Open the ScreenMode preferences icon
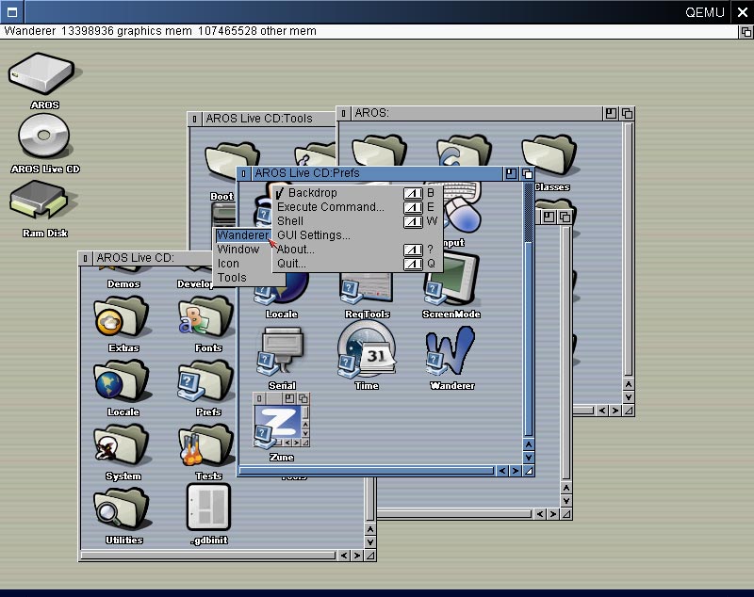 [451, 279]
